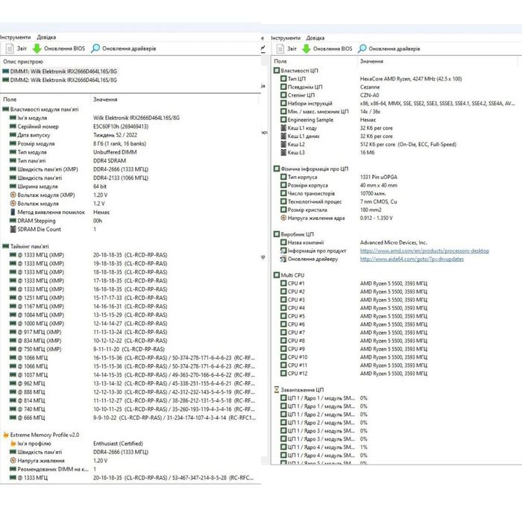Click driver update magnifier icon in left window
522x522 pixels.
[x=95, y=48]
